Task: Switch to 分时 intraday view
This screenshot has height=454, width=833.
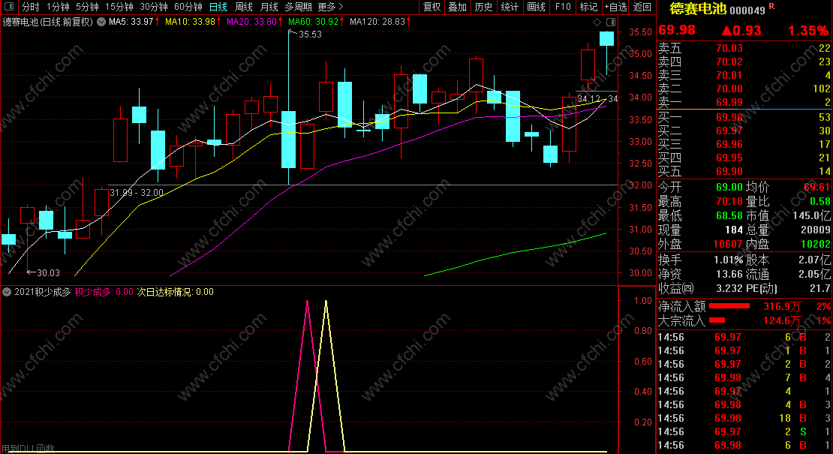Action: pos(30,7)
